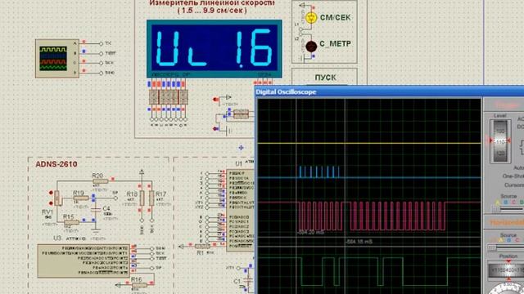Click horizontal Source letter A
Screen dimensions: 524x294
tap(501, 240)
